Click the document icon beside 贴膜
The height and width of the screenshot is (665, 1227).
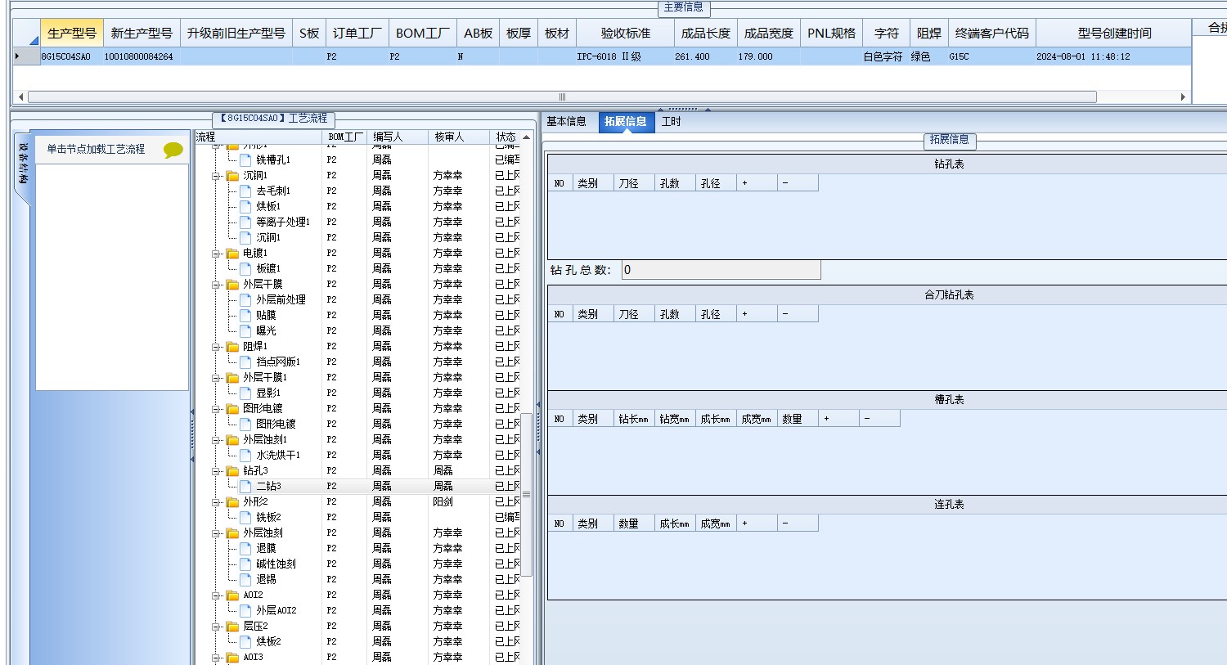tap(245, 315)
